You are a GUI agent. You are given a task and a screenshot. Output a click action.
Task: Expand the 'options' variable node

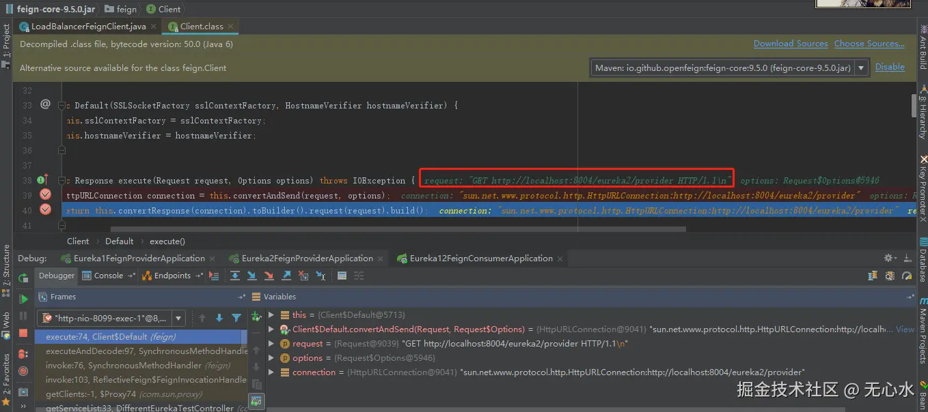click(x=271, y=358)
